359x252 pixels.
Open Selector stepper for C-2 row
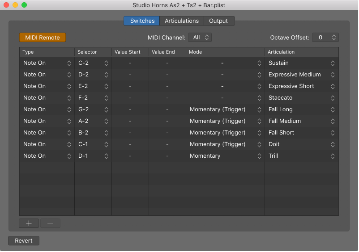point(106,63)
